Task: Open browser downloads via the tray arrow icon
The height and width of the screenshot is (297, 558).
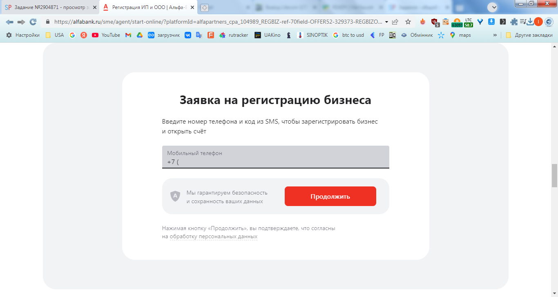Action: click(530, 22)
